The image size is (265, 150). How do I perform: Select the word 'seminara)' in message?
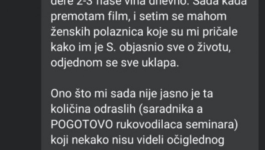(212, 125)
